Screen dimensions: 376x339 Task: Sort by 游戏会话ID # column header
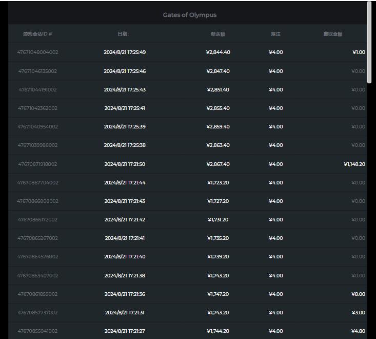pos(37,34)
